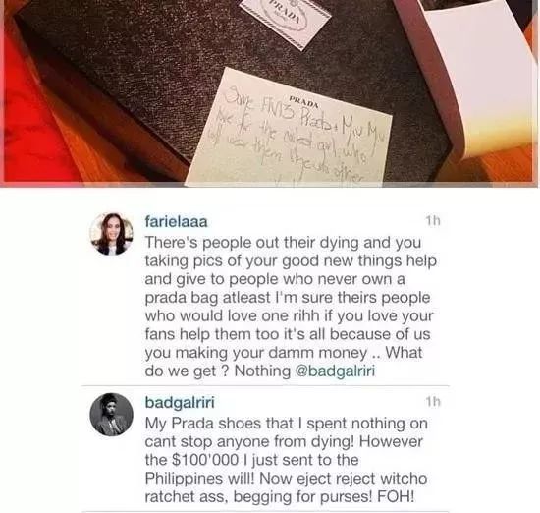Select farielaaa's comment text about Prada bag
This screenshot has width=540, height=513.
click(290, 307)
